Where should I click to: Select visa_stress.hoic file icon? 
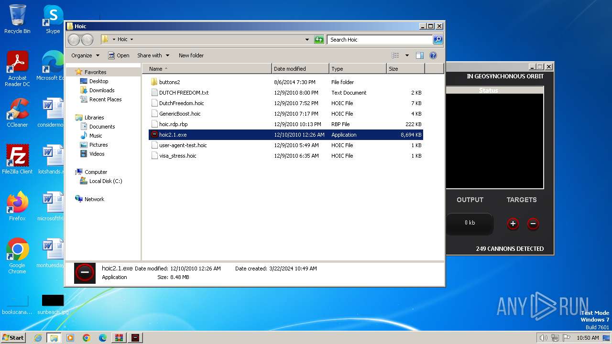[x=154, y=156]
